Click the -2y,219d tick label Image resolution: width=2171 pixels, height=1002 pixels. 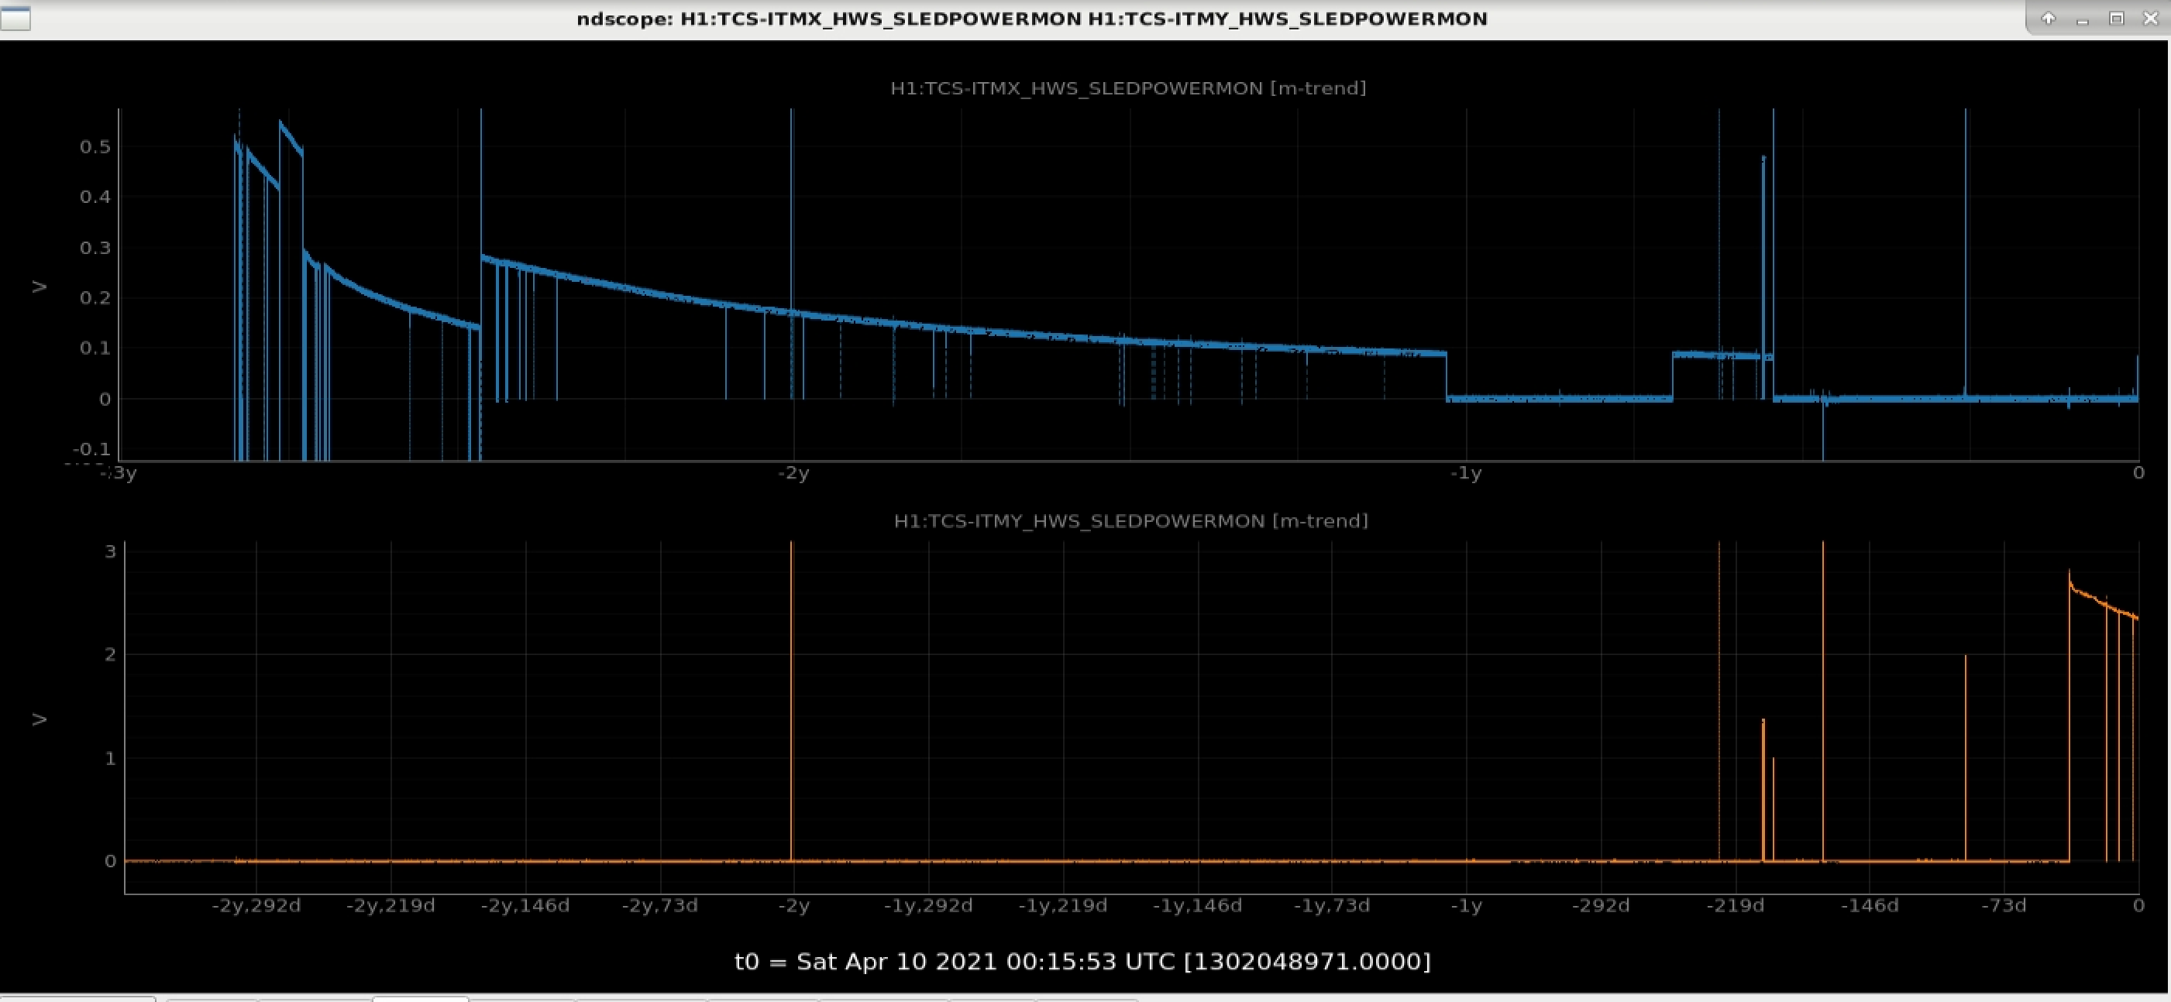coord(391,906)
